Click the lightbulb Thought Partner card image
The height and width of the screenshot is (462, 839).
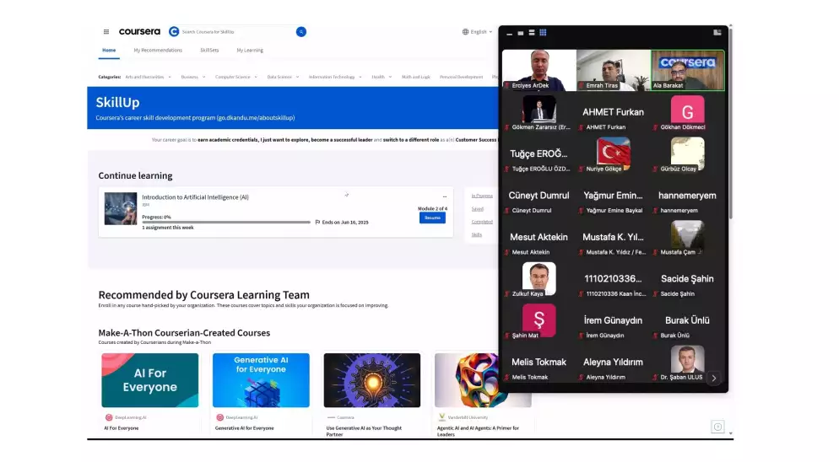click(x=372, y=380)
